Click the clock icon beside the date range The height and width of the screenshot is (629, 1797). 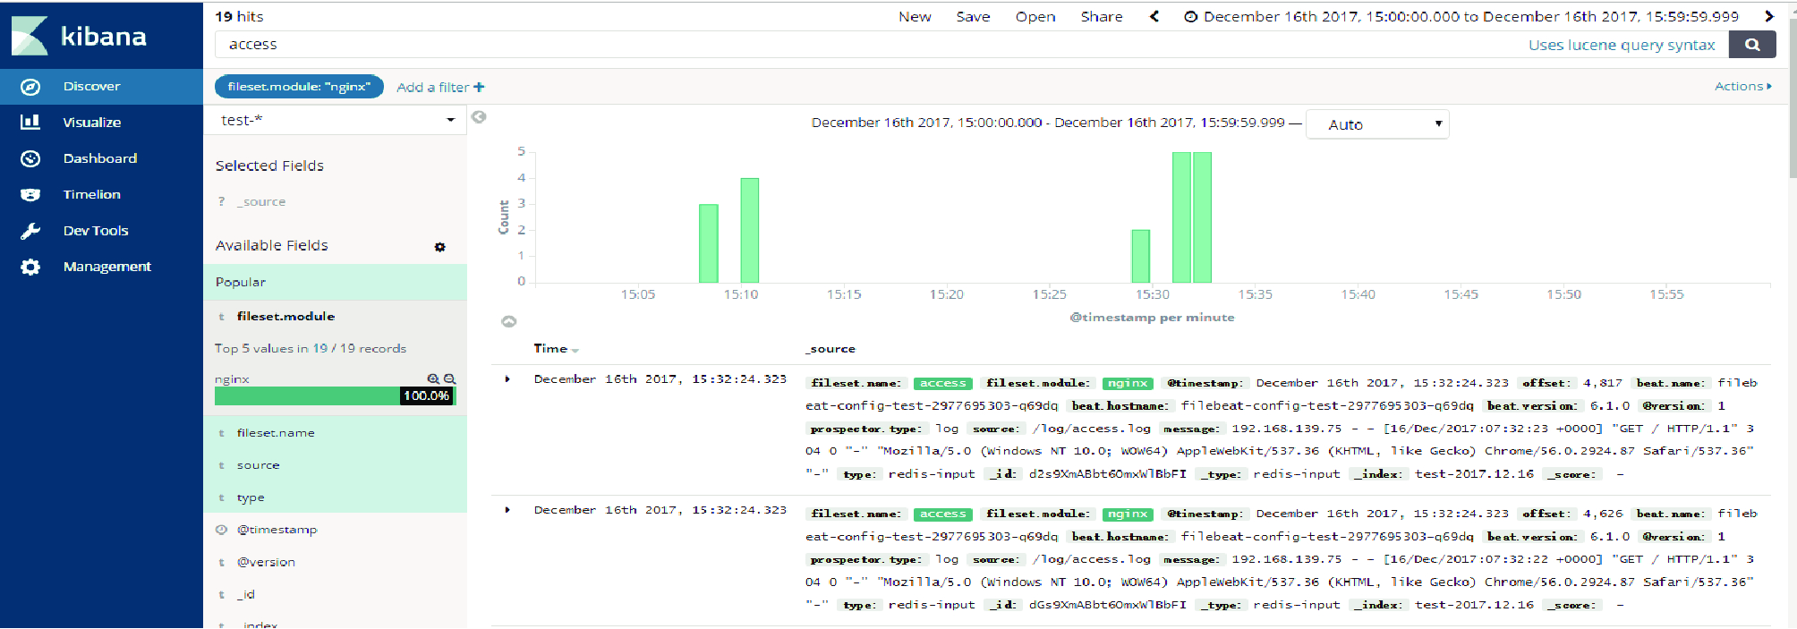(1190, 16)
